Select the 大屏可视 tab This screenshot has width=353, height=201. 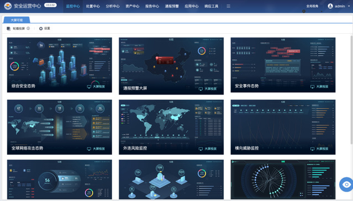tap(17, 20)
